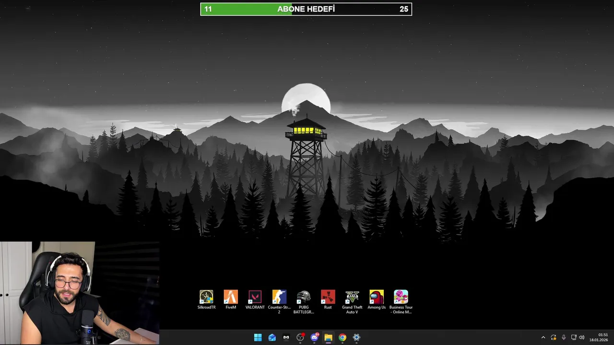
Task: Click the update sync tray icon
Action: click(x=554, y=337)
